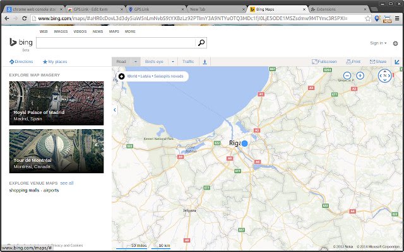Image resolution: width=404 pixels, height=252 pixels.
Task: Click the Fullscreen button
Action: (324, 62)
